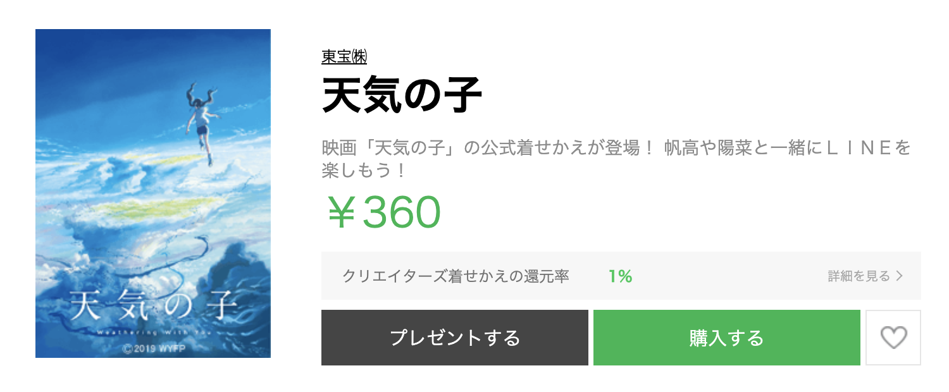Image resolution: width=949 pixels, height=392 pixels.
Task: Click the large 天気の子 title heading
Action: [402, 95]
